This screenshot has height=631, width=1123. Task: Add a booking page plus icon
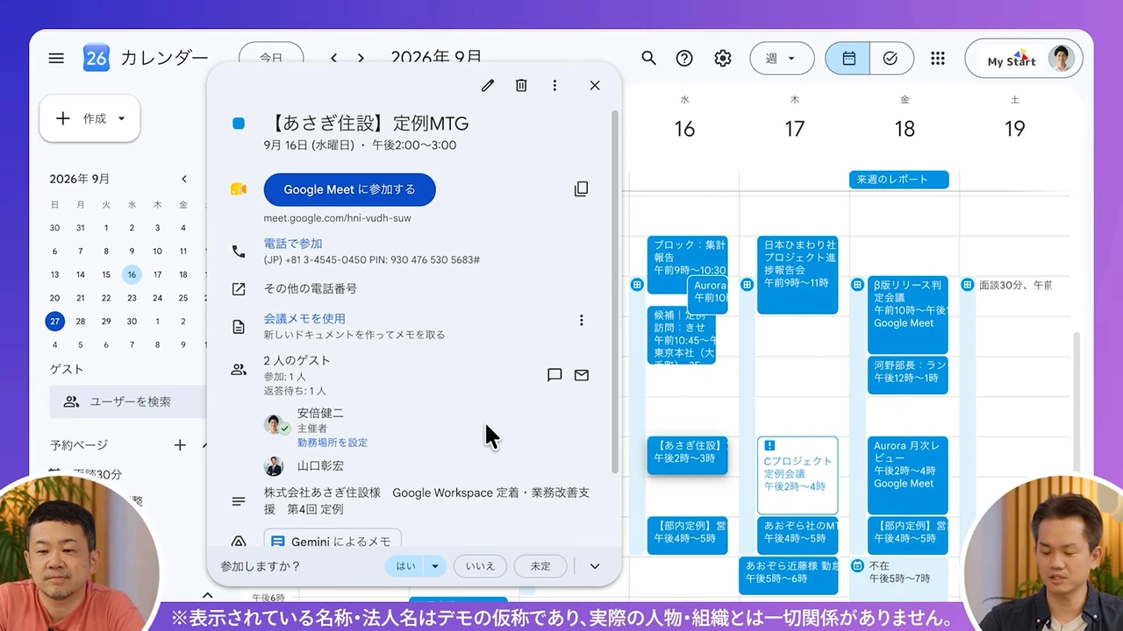(180, 445)
